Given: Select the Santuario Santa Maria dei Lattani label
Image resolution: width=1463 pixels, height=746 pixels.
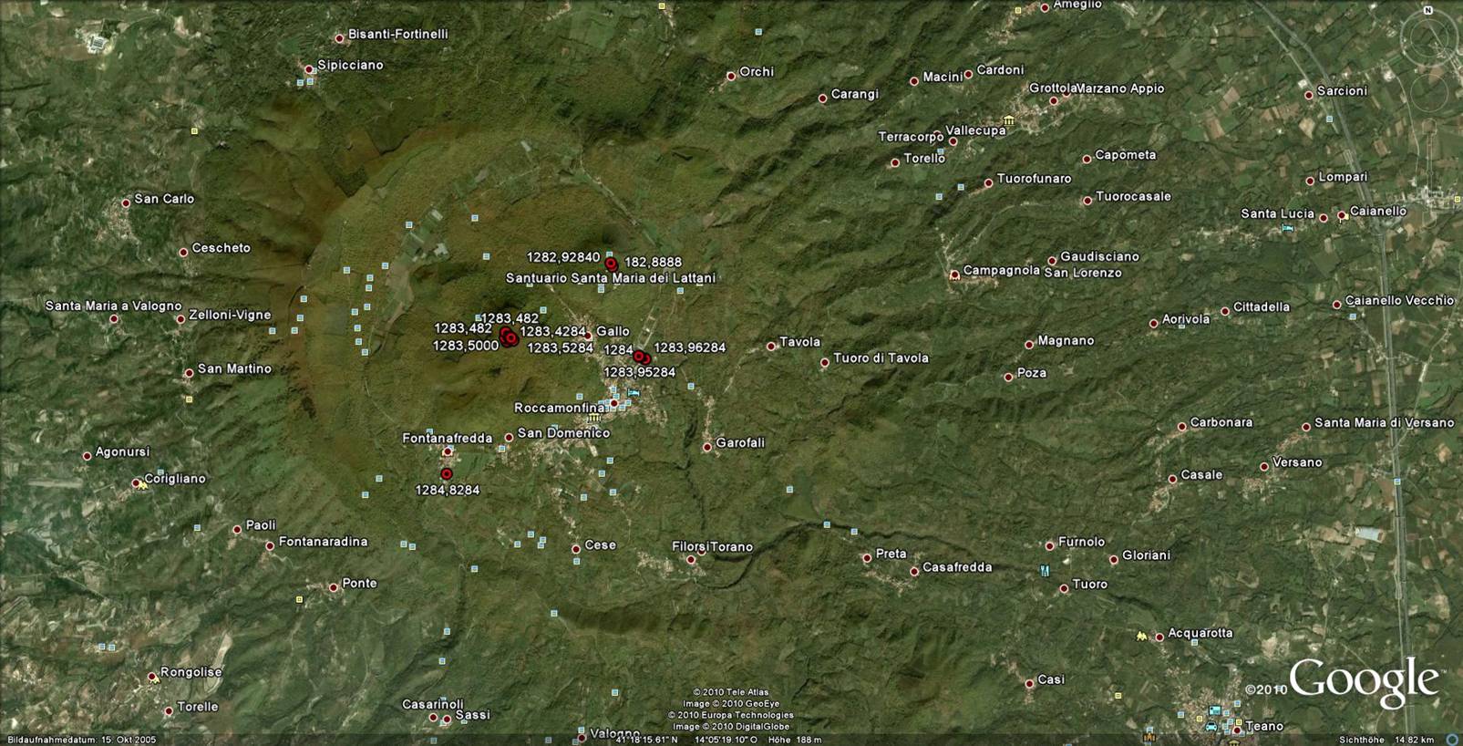Looking at the screenshot, I should (610, 277).
